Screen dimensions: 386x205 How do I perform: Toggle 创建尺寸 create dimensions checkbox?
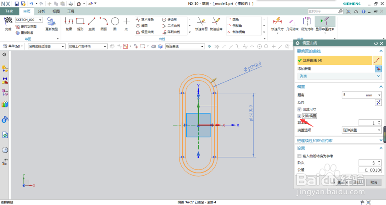pos(300,109)
